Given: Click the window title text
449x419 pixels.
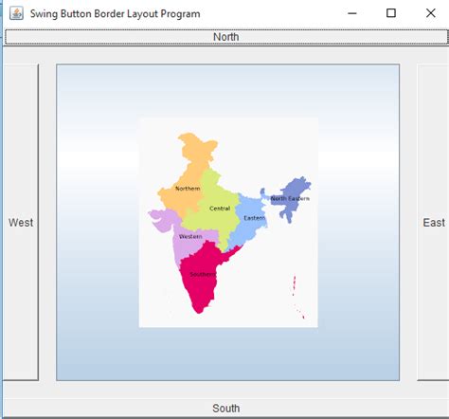Looking at the screenshot, I should point(116,14).
